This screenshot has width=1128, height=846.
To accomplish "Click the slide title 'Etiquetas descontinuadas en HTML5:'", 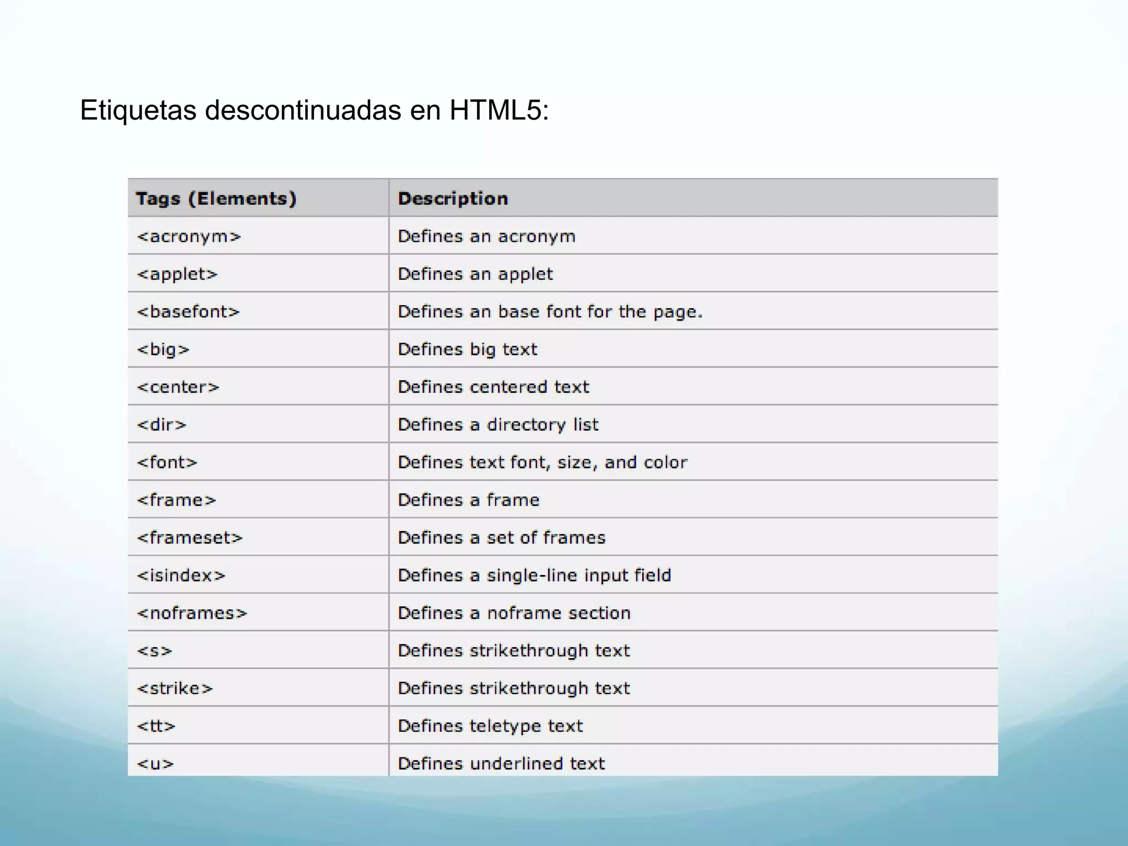I will coord(314,110).
